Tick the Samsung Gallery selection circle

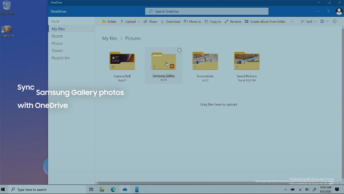tap(179, 50)
